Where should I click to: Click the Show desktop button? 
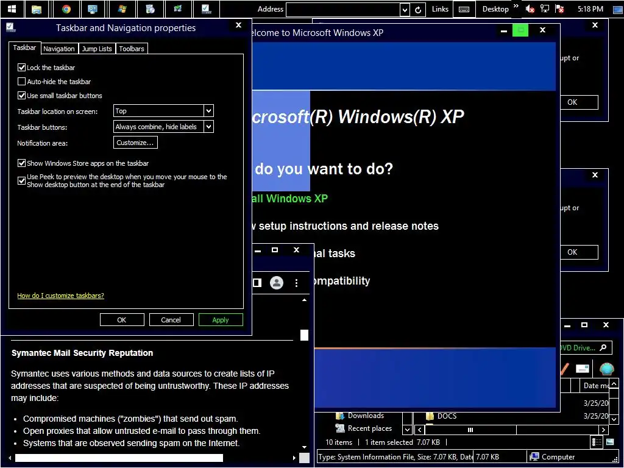(x=617, y=9)
